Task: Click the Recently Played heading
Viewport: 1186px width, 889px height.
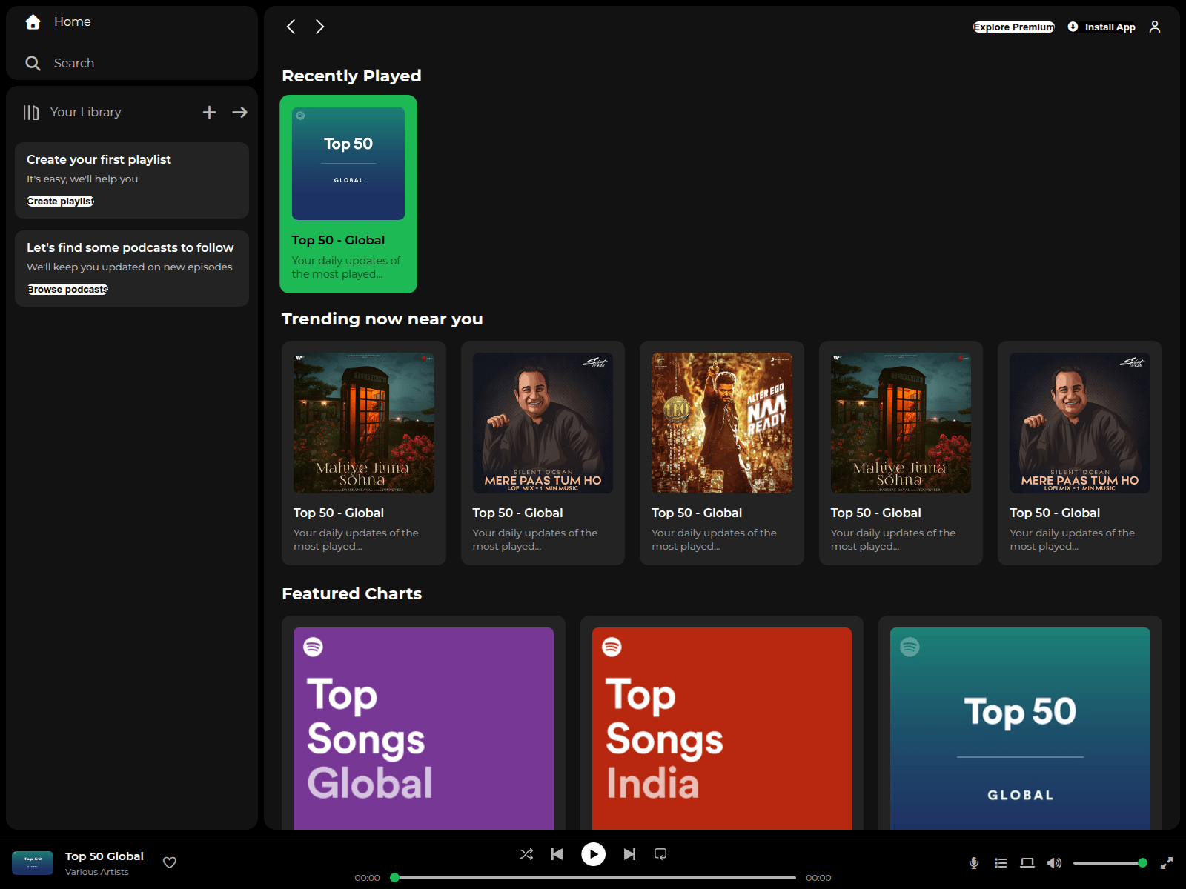Action: point(351,76)
